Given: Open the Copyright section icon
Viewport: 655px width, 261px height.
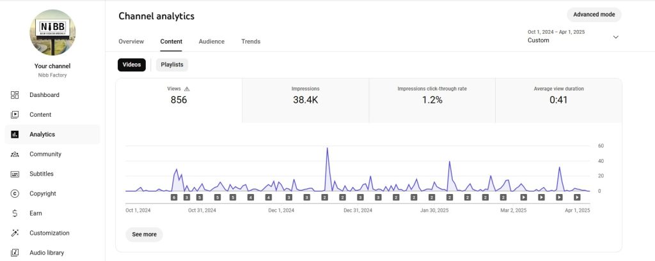Looking at the screenshot, I should tap(15, 194).
